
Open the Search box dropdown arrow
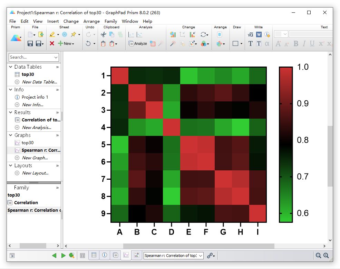coord(56,57)
